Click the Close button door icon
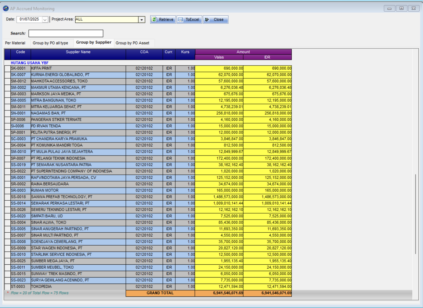Screen dimensions: 423x308 point(207,20)
